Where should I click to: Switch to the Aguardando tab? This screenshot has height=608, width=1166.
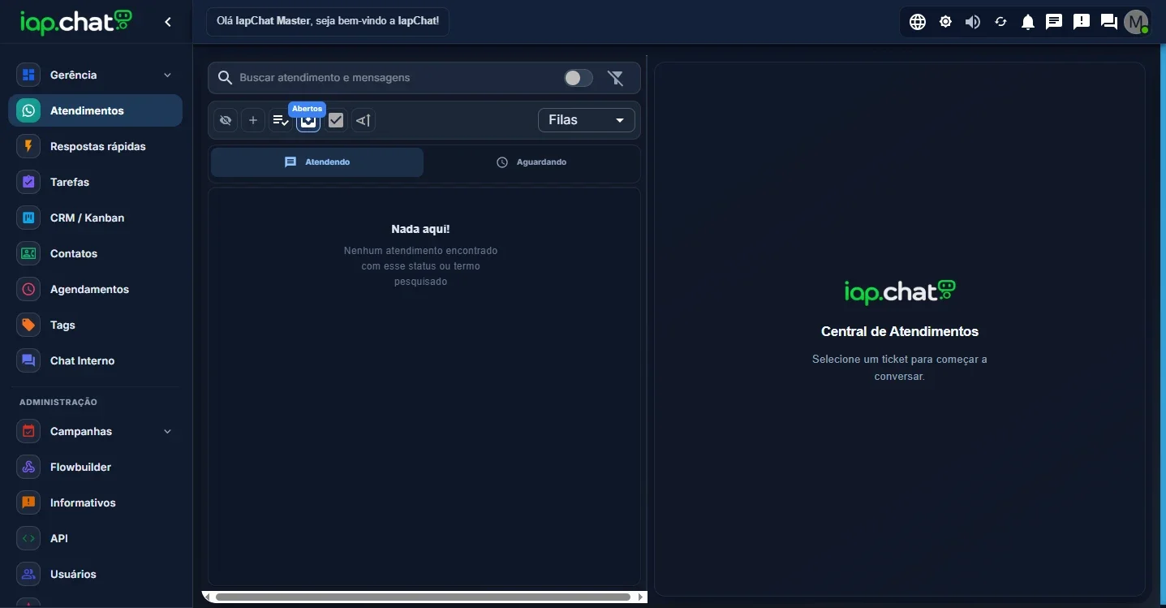[x=531, y=162]
